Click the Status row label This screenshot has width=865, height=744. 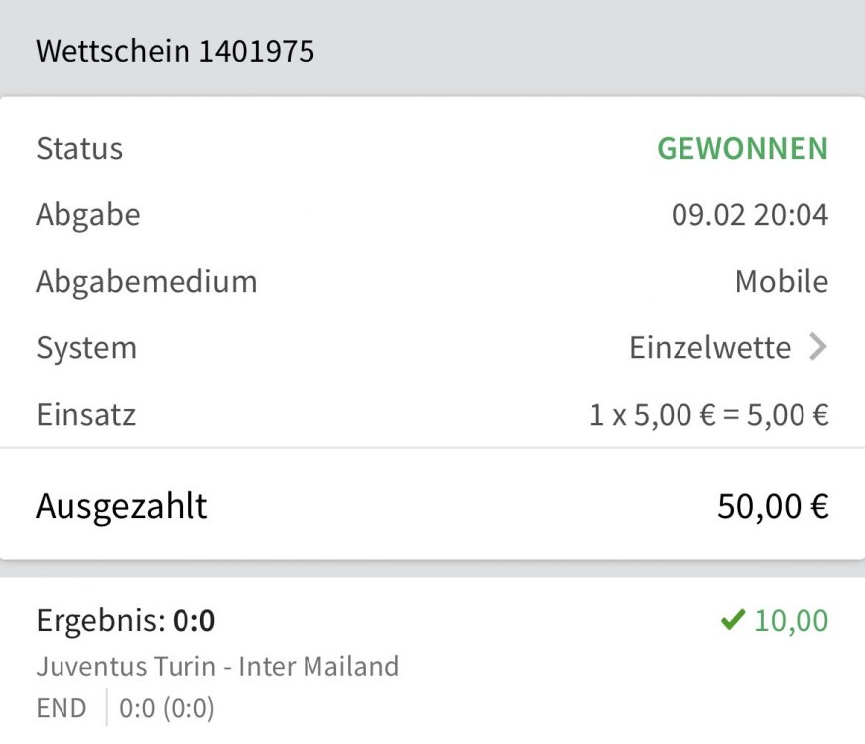(79, 149)
